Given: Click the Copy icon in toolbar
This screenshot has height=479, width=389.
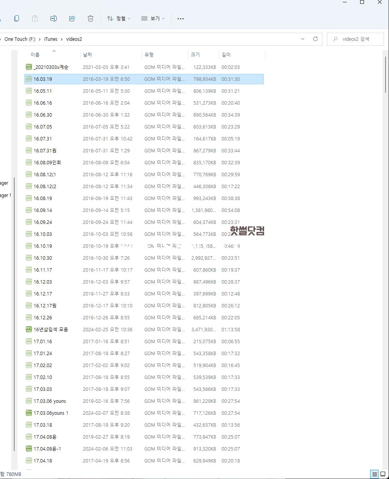Looking at the screenshot, I should pyautogui.click(x=17, y=18).
